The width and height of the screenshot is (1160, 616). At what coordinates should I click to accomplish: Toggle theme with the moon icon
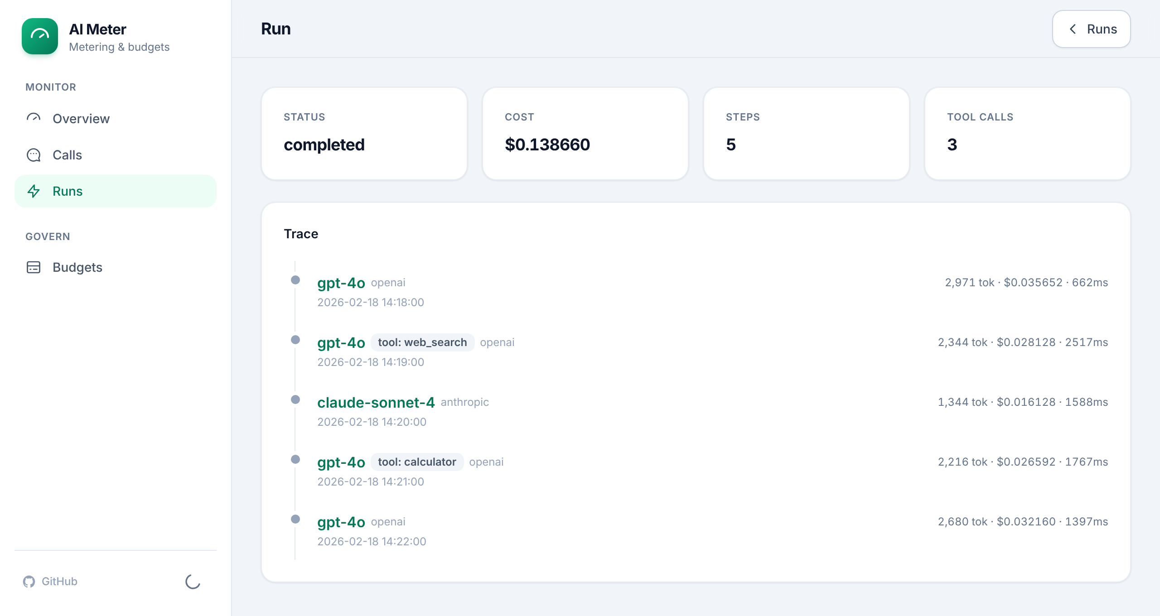coord(193,582)
